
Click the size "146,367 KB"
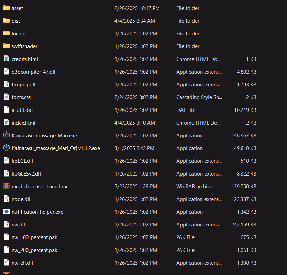(x=244, y=136)
